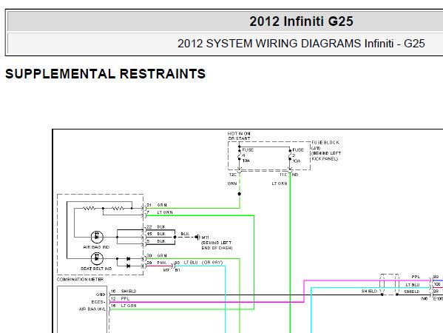Click the seat belt indicator lamp symbol
This screenshot has width=443, height=333.
click(97, 258)
